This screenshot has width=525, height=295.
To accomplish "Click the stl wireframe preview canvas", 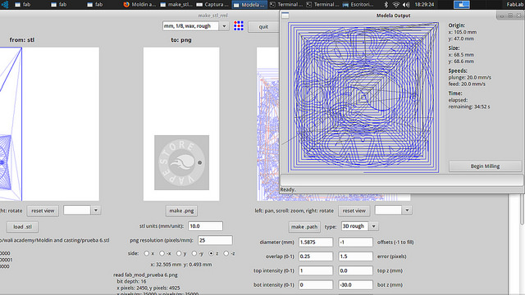I will click(49, 124).
